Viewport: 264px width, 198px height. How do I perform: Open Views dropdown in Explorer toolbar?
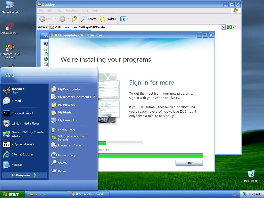point(125,19)
